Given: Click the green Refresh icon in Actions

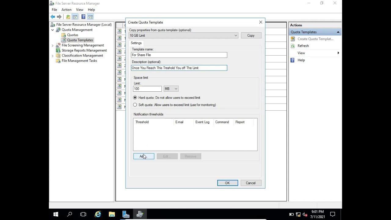Looking at the screenshot, I should [293, 46].
